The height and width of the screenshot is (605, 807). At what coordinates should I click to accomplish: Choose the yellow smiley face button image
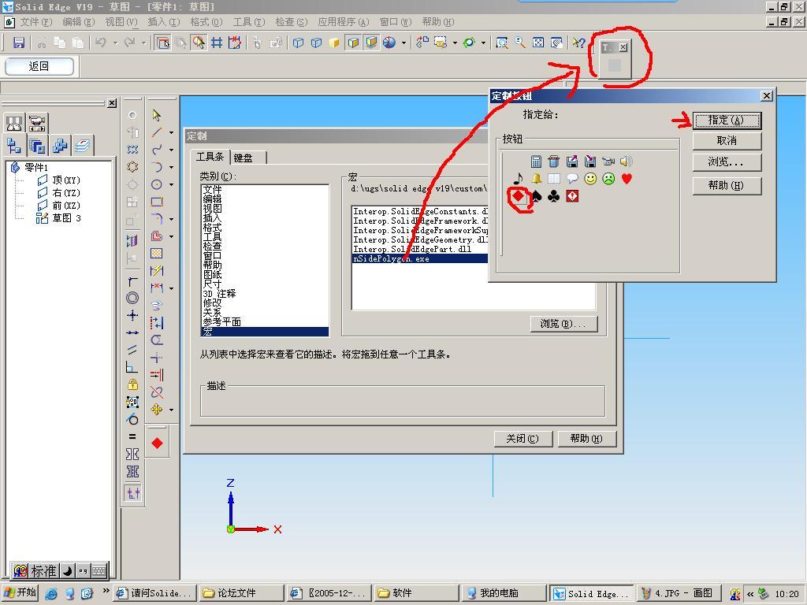click(x=590, y=179)
